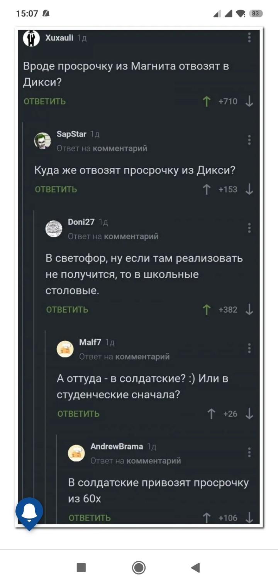Reply to Doni27's comment via ОТВЕТИТЬ
This screenshot has height=586, width=278.
[x=67, y=310]
